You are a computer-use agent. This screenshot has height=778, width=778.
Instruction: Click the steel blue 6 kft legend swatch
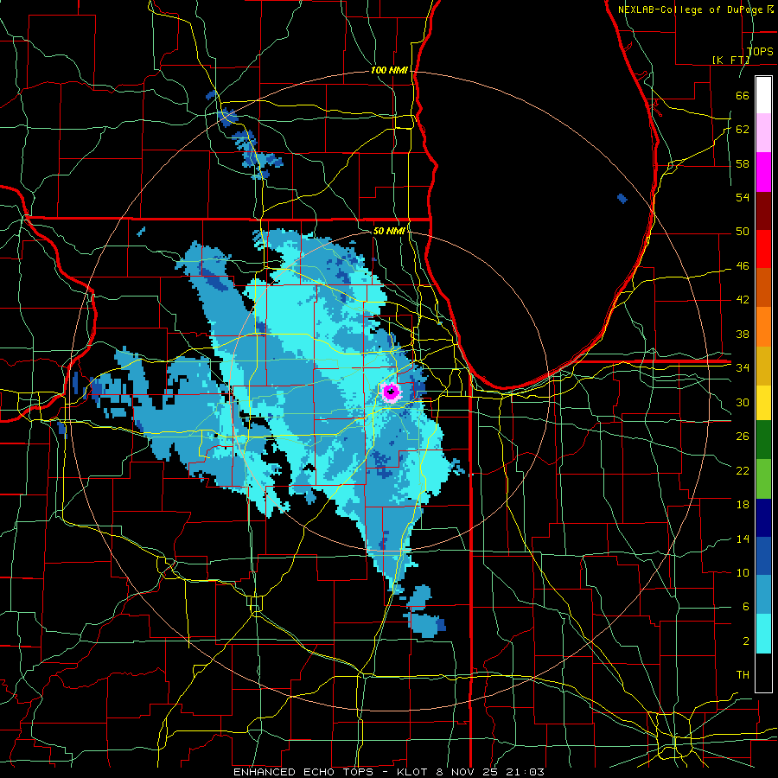tap(763, 595)
